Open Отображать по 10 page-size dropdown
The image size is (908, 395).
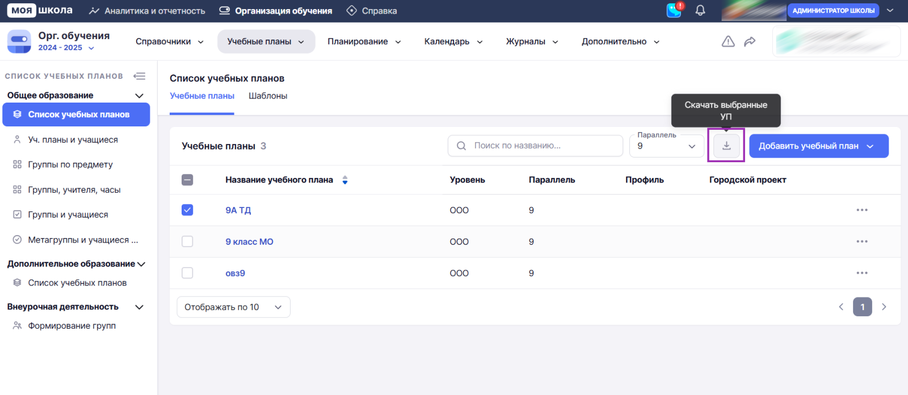233,307
